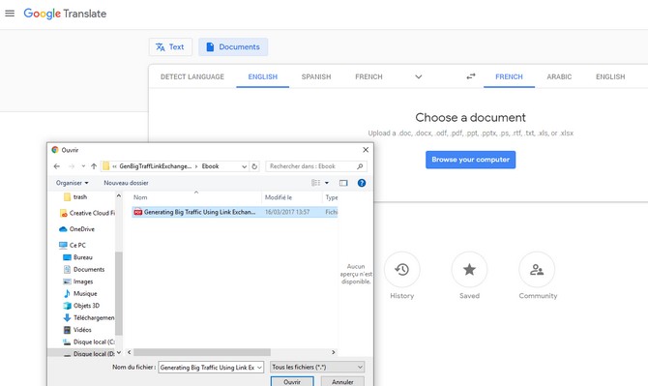
Task: Toggle the preview pane icon
Action: click(x=343, y=183)
